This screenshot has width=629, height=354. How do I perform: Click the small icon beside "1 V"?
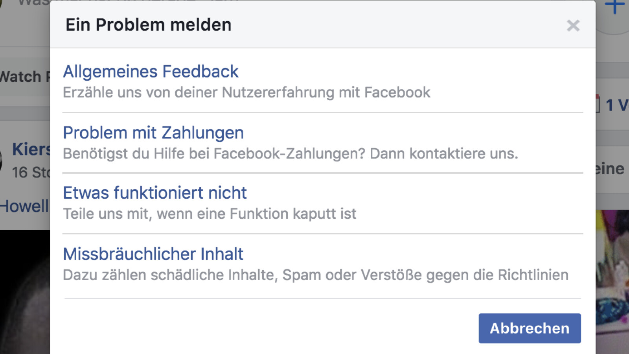coord(598,104)
